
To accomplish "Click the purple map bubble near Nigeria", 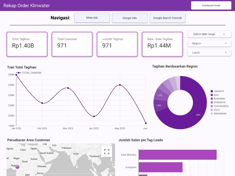I will (x=17, y=167).
